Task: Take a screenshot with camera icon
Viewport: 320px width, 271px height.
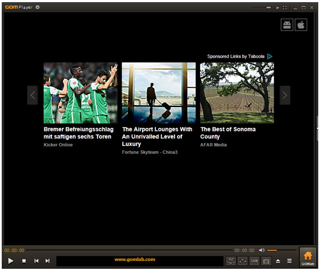Action: pyautogui.click(x=266, y=261)
